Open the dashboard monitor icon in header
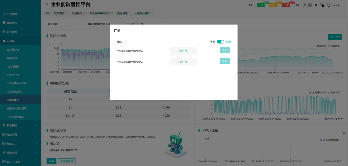This screenshot has width=348, height=166. point(310,5)
